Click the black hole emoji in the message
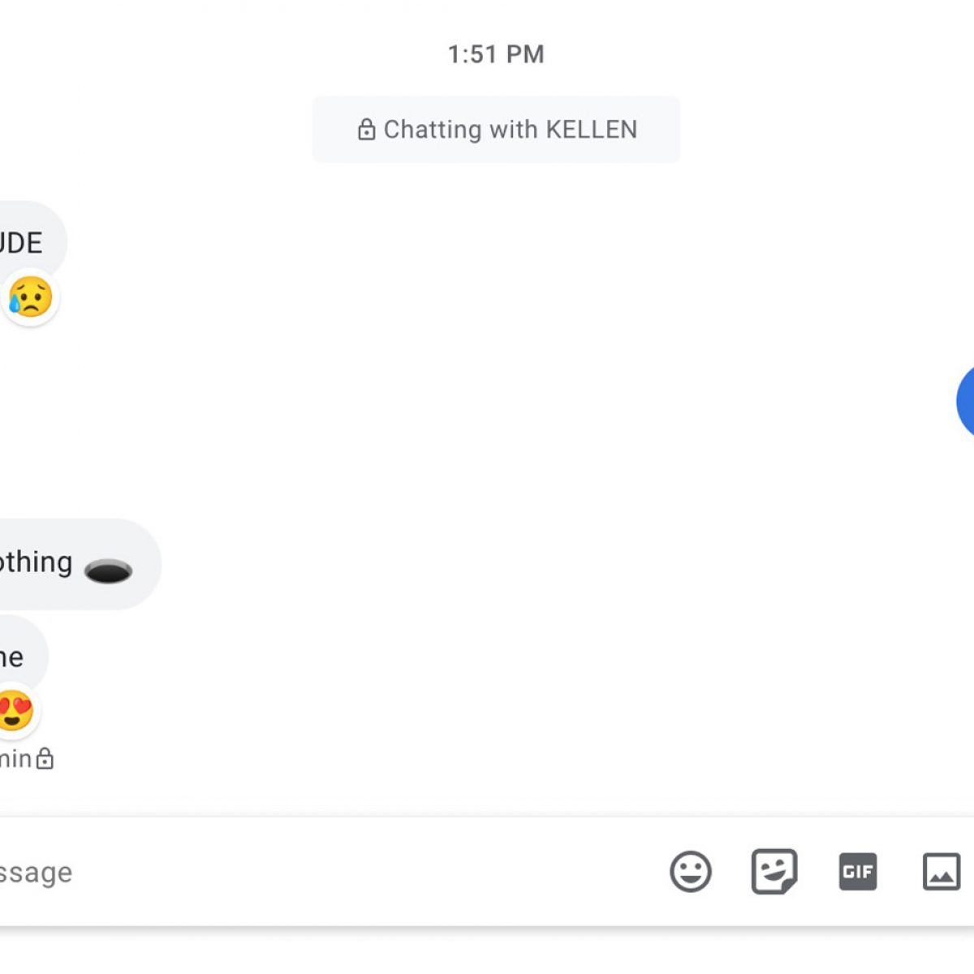 (108, 571)
